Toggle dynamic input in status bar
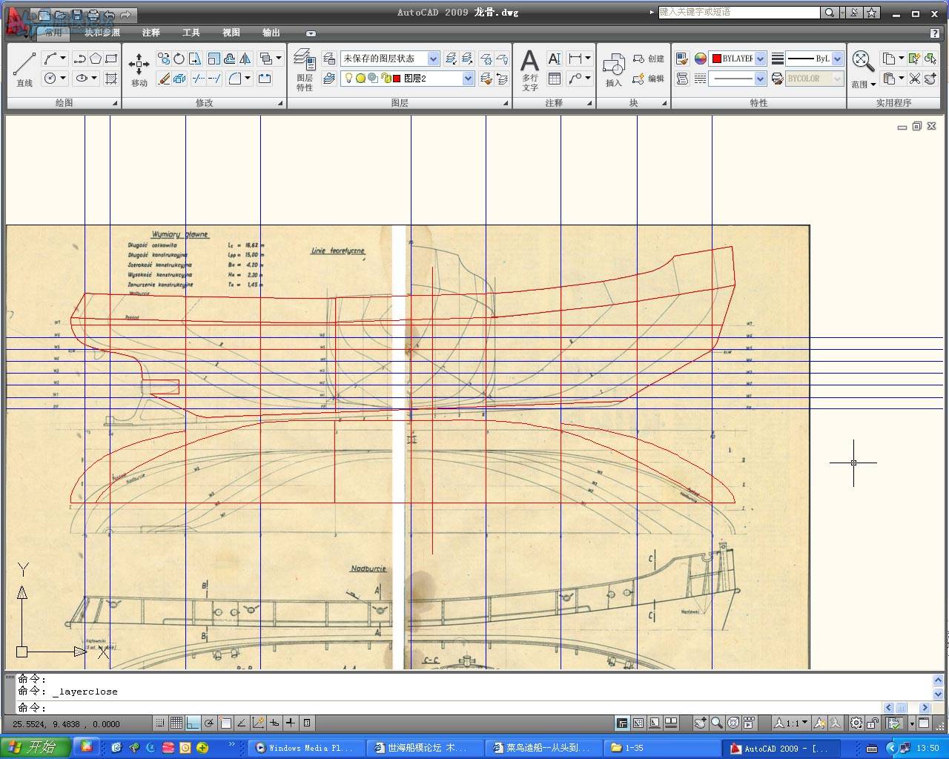 coord(274,723)
